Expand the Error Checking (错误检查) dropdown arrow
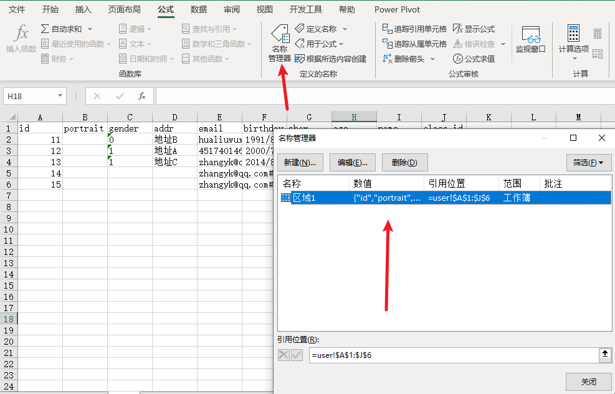 (x=503, y=44)
